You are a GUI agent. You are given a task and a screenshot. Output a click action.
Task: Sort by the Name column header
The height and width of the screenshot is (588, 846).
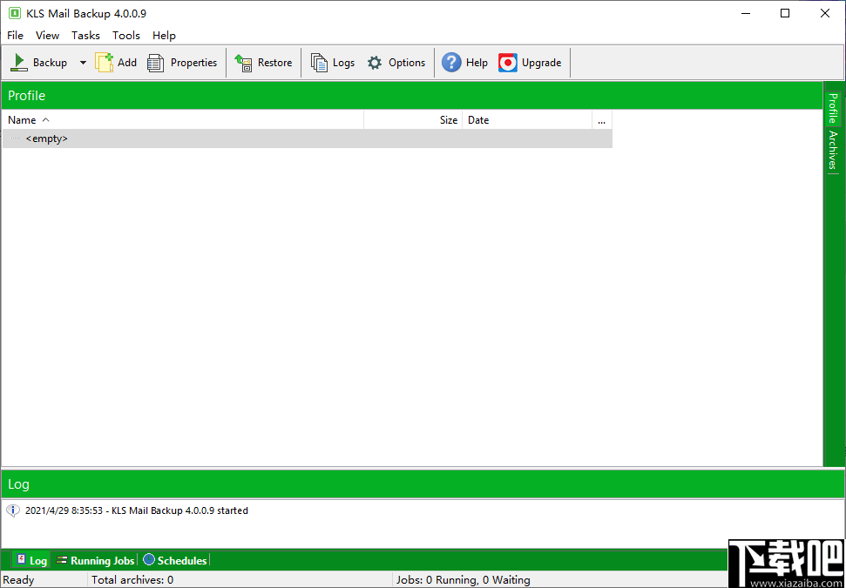184,120
